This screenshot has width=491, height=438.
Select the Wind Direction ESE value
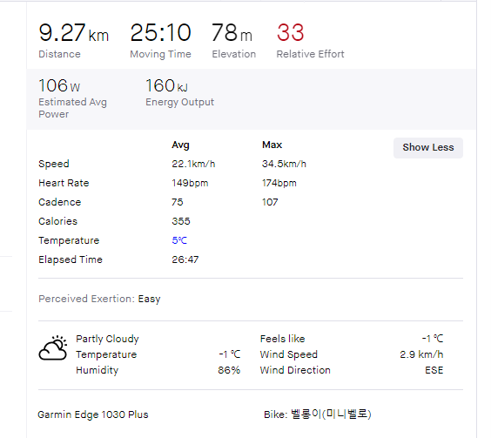(x=434, y=370)
